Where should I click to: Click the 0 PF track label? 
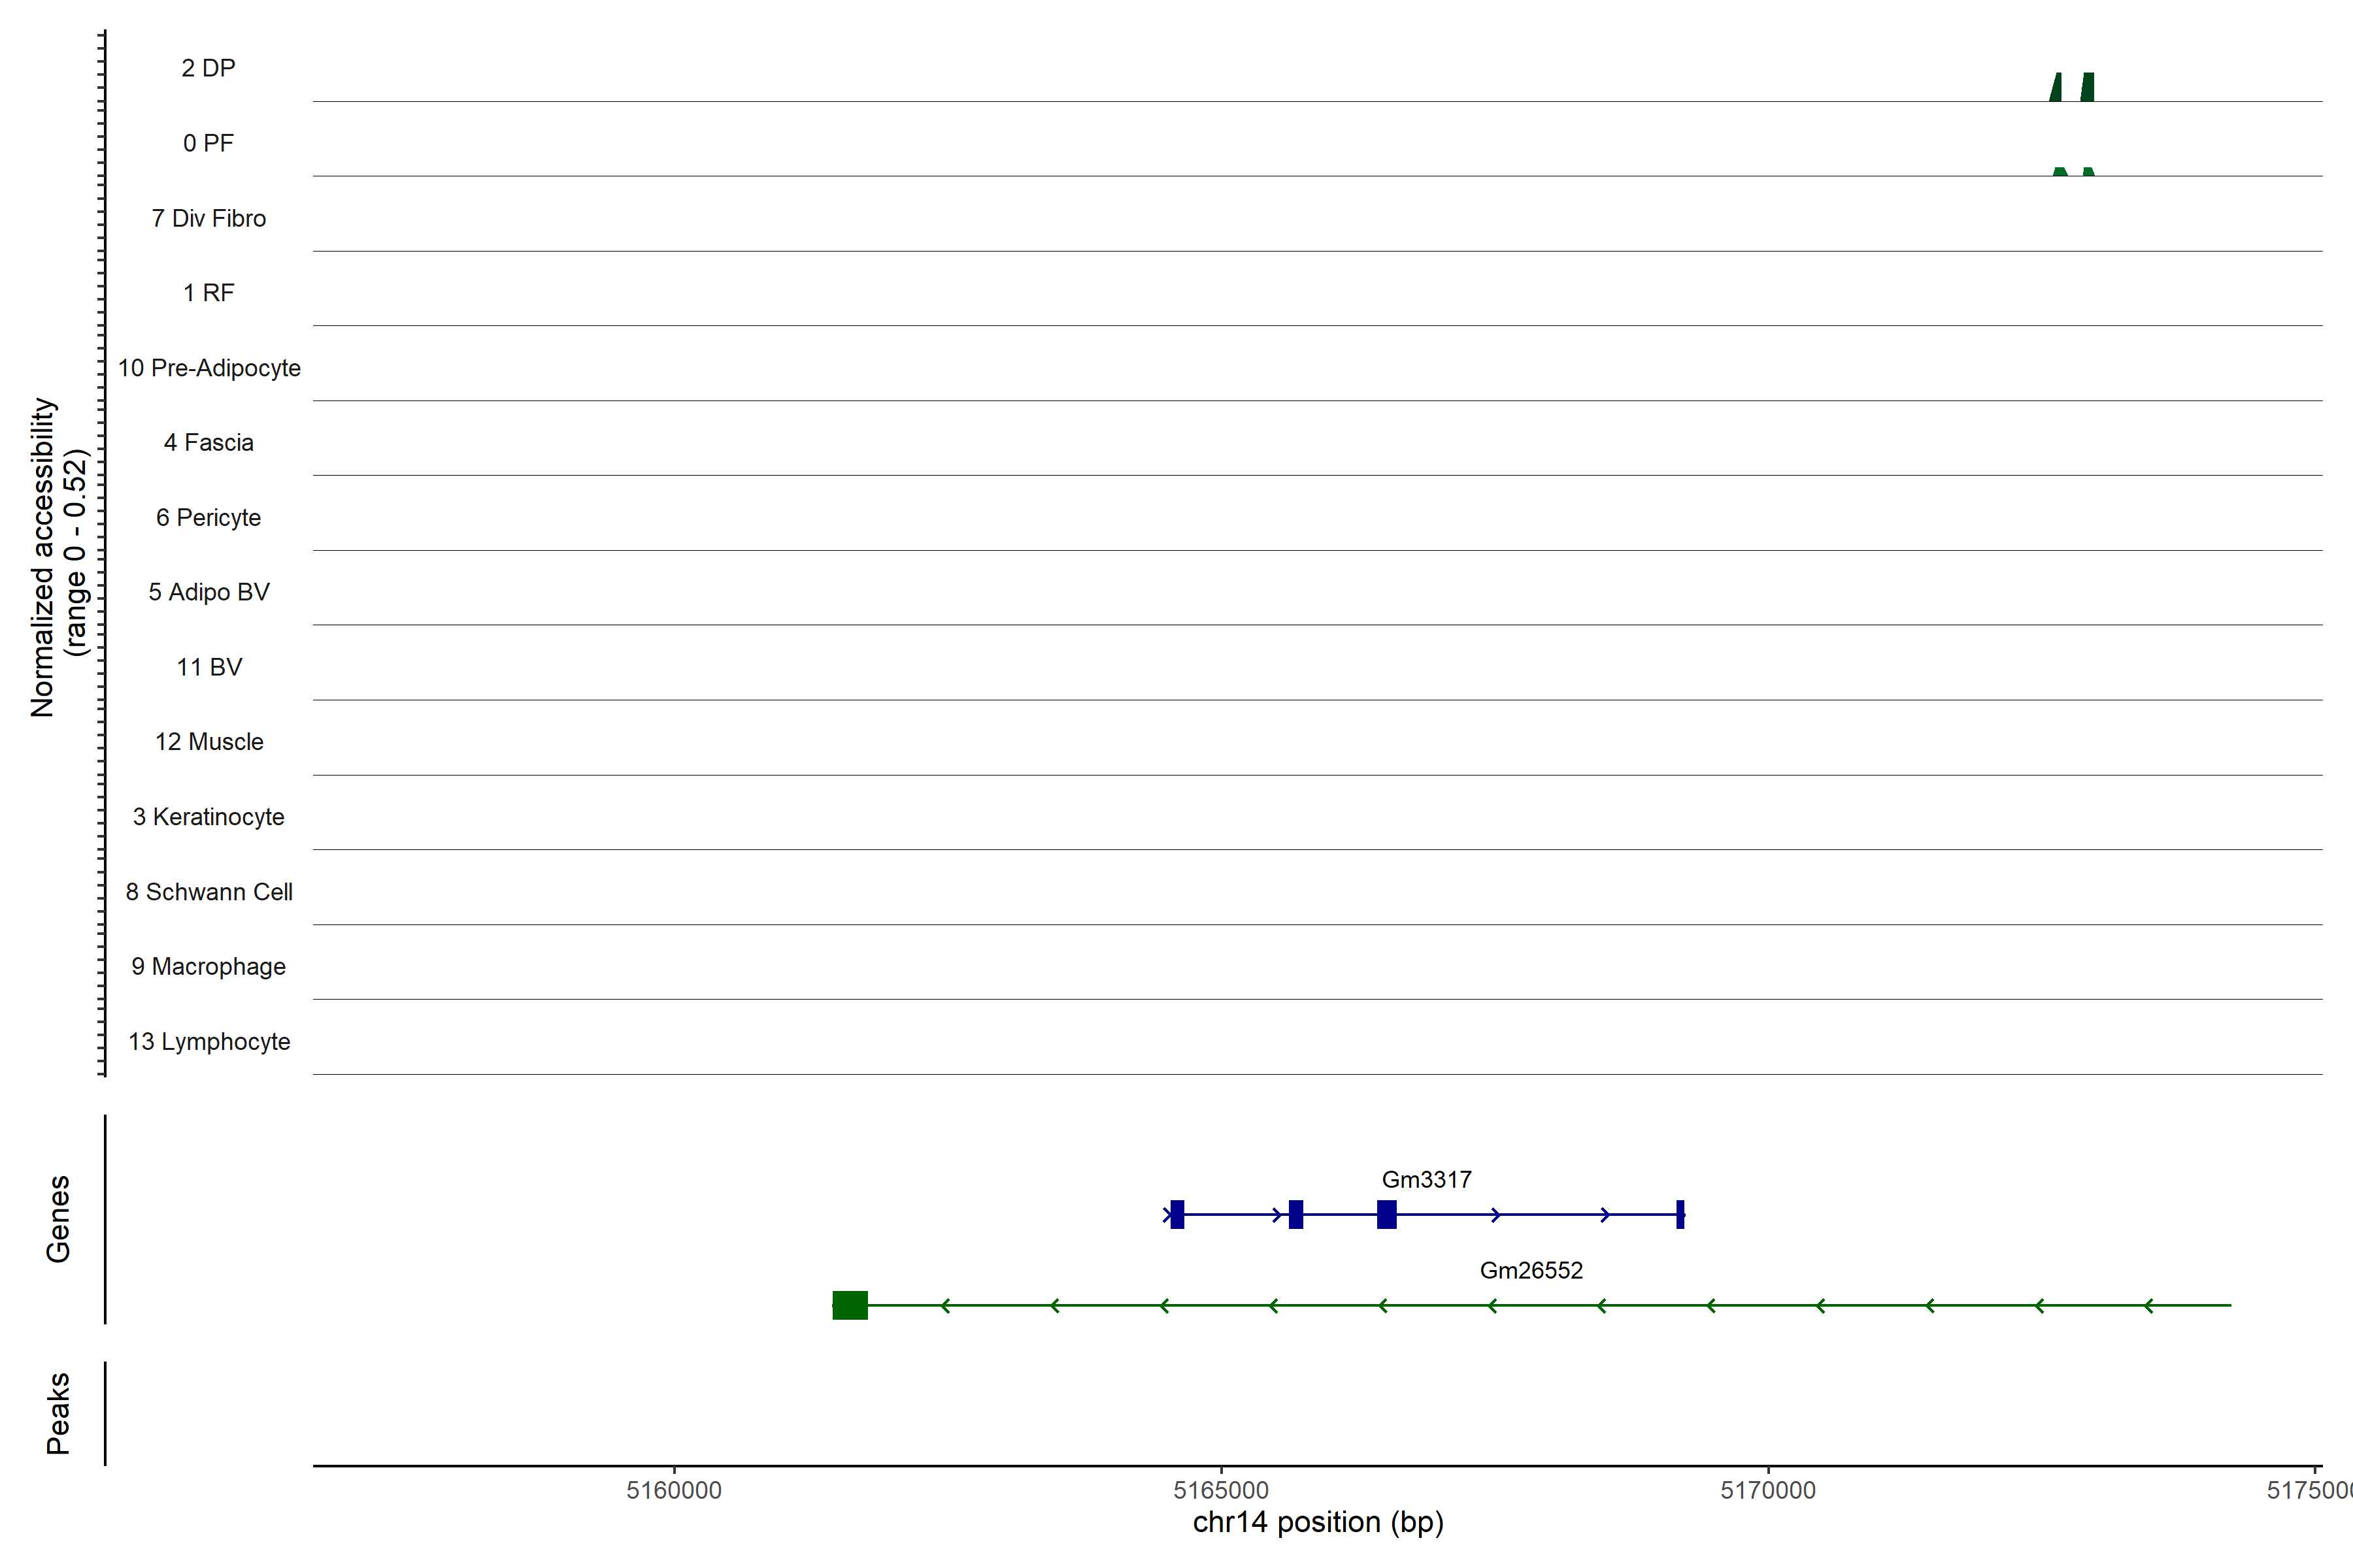(x=208, y=143)
